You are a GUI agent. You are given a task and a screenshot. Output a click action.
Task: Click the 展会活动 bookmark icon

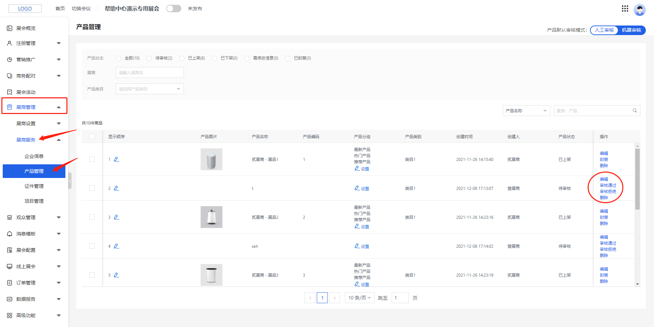tap(10, 92)
